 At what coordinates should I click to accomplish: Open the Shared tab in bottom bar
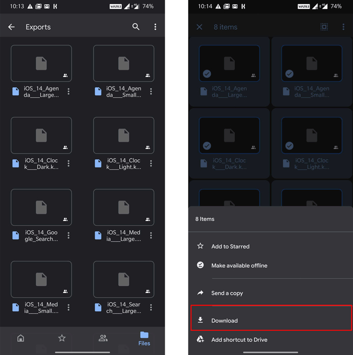[x=103, y=338]
